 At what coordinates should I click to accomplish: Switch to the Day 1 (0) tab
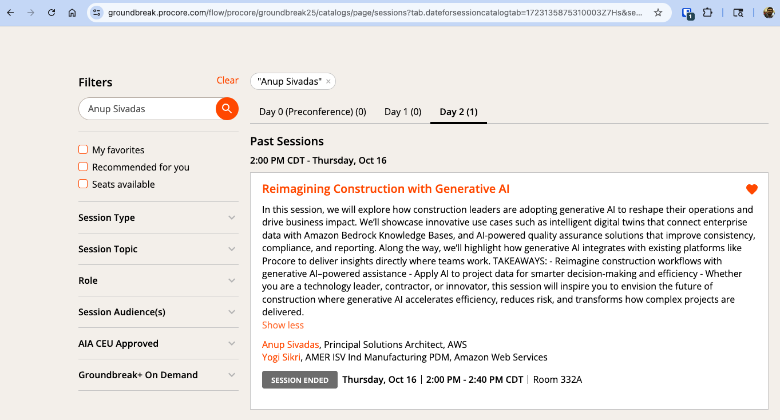tap(402, 112)
